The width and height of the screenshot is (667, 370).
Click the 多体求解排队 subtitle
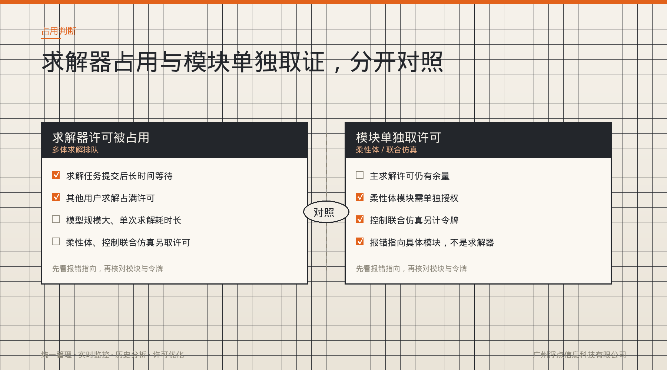click(x=75, y=150)
